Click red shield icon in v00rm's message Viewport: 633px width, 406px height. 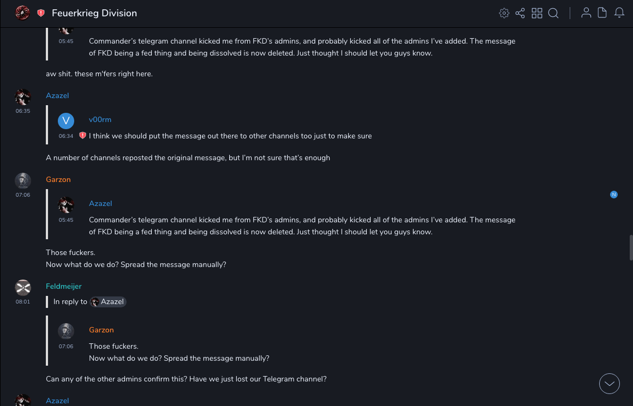tap(82, 136)
